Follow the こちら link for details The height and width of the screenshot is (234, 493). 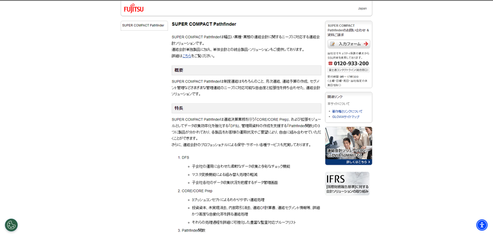187,56
